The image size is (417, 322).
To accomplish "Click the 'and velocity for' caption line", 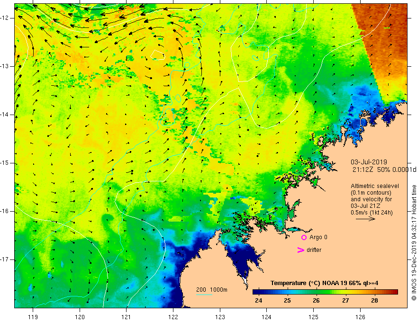I will point(371,199).
